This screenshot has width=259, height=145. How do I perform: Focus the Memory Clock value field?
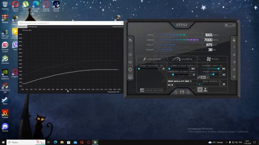point(192,75)
